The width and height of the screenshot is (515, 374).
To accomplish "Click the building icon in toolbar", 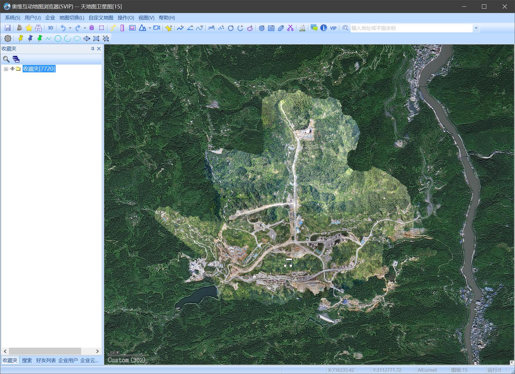I will (302, 28).
